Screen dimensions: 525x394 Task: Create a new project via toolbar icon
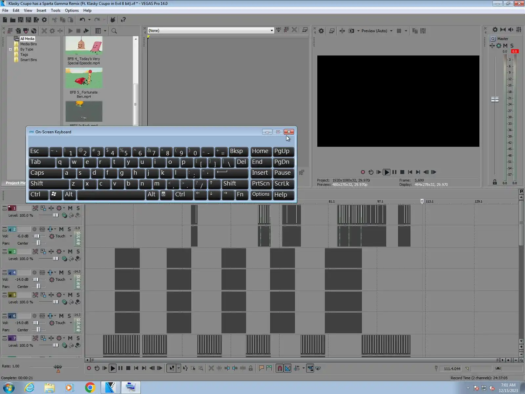tap(5, 20)
